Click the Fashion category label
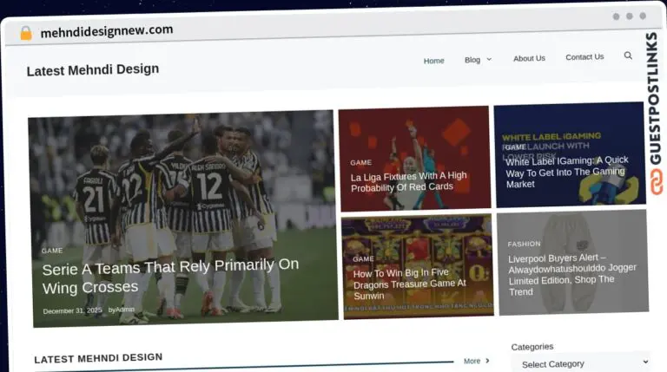667x372 pixels. point(524,244)
